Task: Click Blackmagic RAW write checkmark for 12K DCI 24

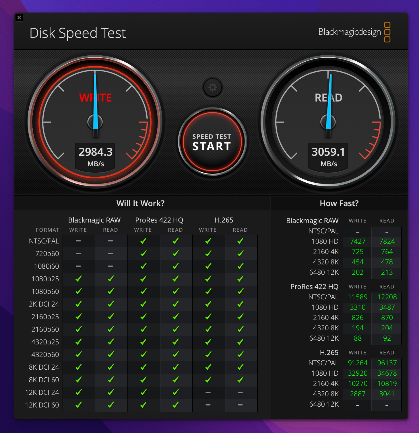Action: pos(78,392)
